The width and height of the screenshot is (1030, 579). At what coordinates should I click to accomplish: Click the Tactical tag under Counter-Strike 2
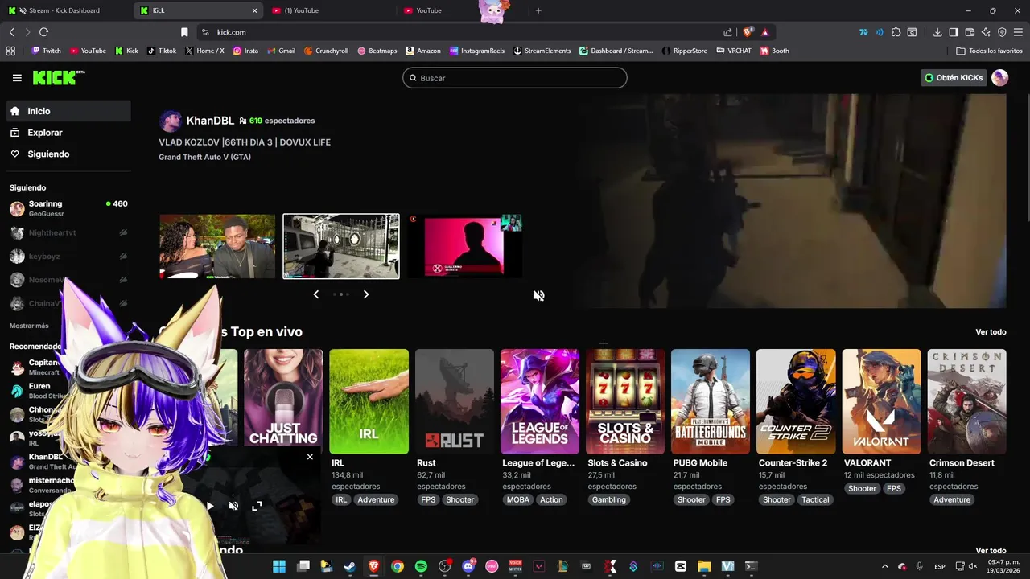tap(815, 499)
